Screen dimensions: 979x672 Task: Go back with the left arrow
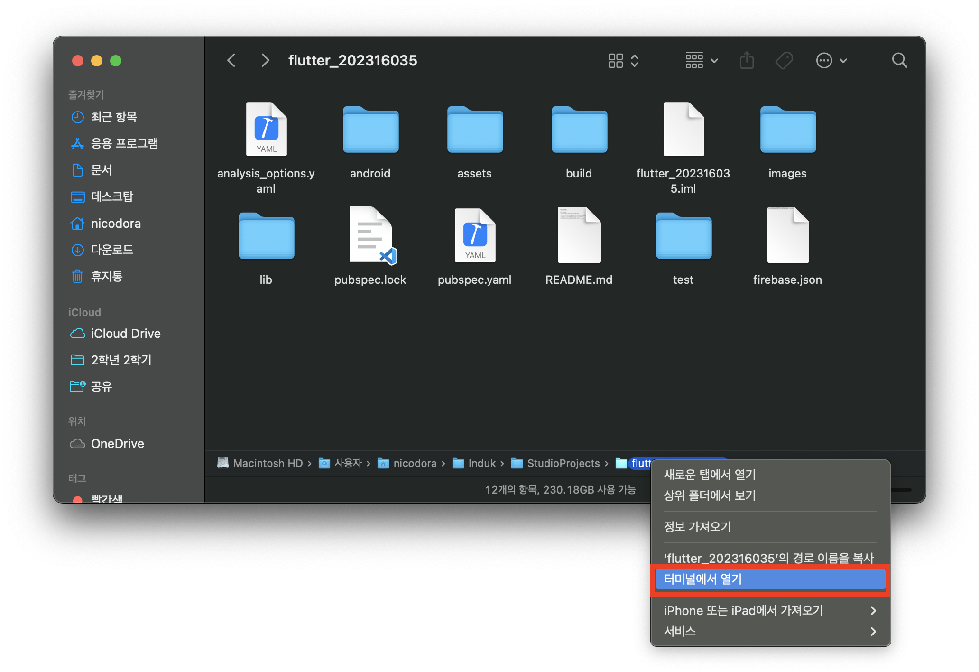[231, 61]
